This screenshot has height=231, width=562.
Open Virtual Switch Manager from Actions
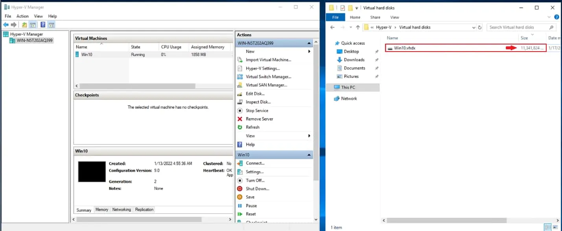268,77
